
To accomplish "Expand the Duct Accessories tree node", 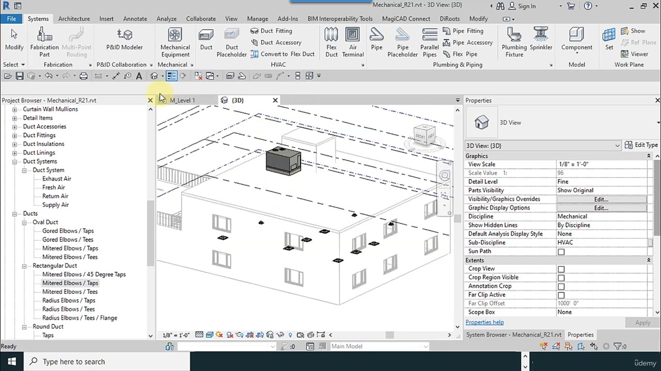I will (14, 127).
